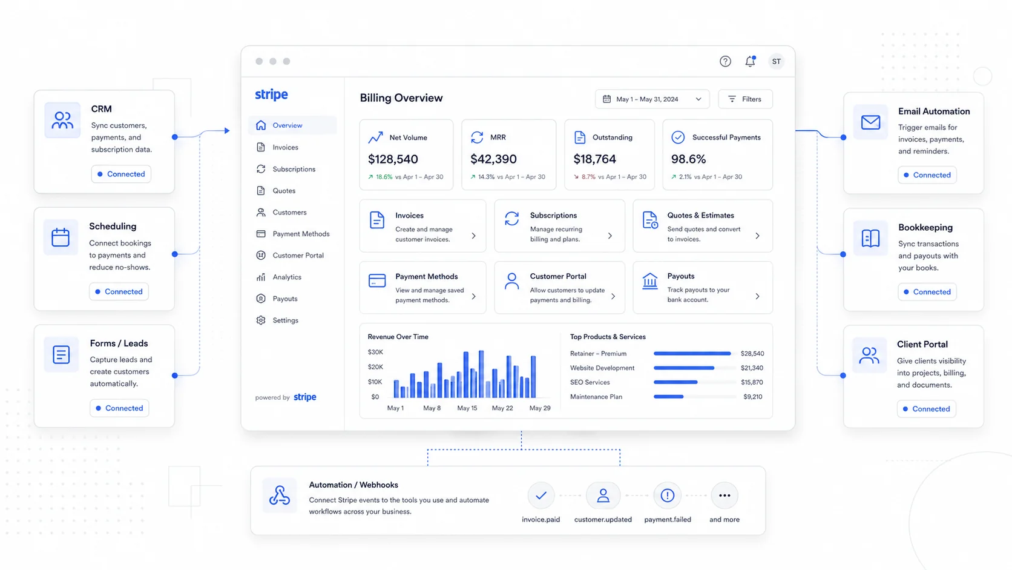Click the CRM people icon
The height and width of the screenshot is (570, 1012).
point(62,120)
